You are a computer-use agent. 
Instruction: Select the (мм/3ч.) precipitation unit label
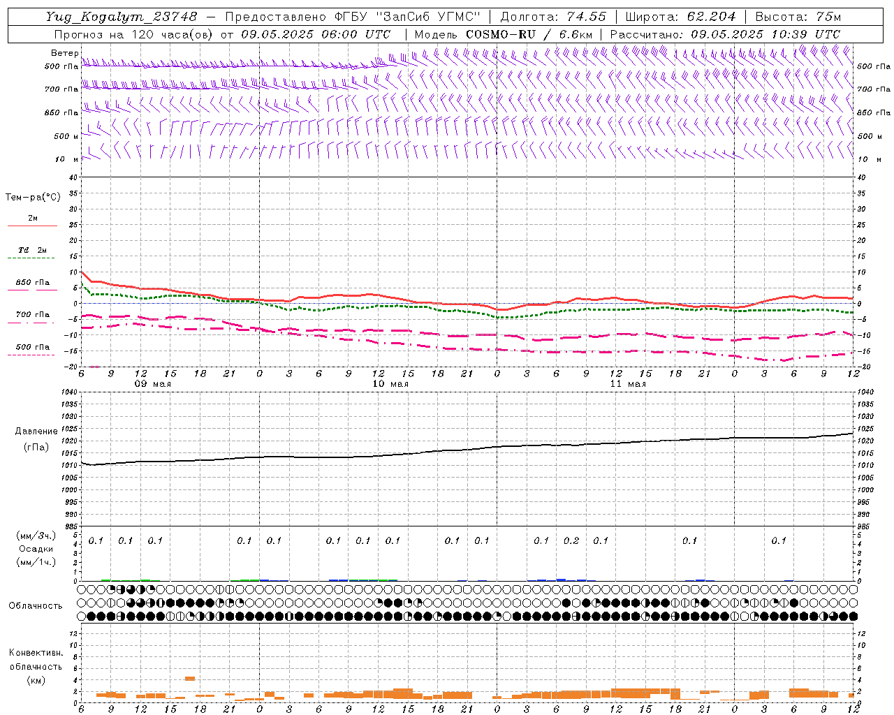tap(36, 536)
